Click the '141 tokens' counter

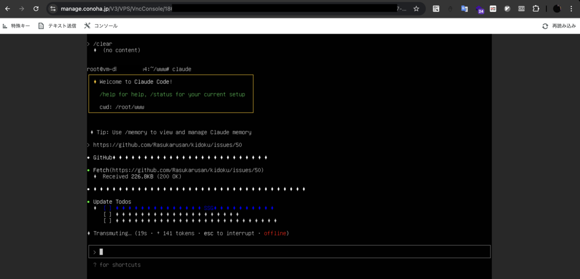click(180, 233)
